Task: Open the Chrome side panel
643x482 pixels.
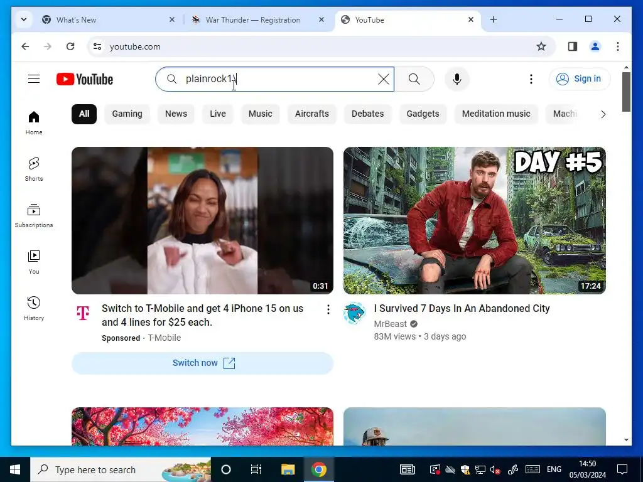Action: pos(573,46)
